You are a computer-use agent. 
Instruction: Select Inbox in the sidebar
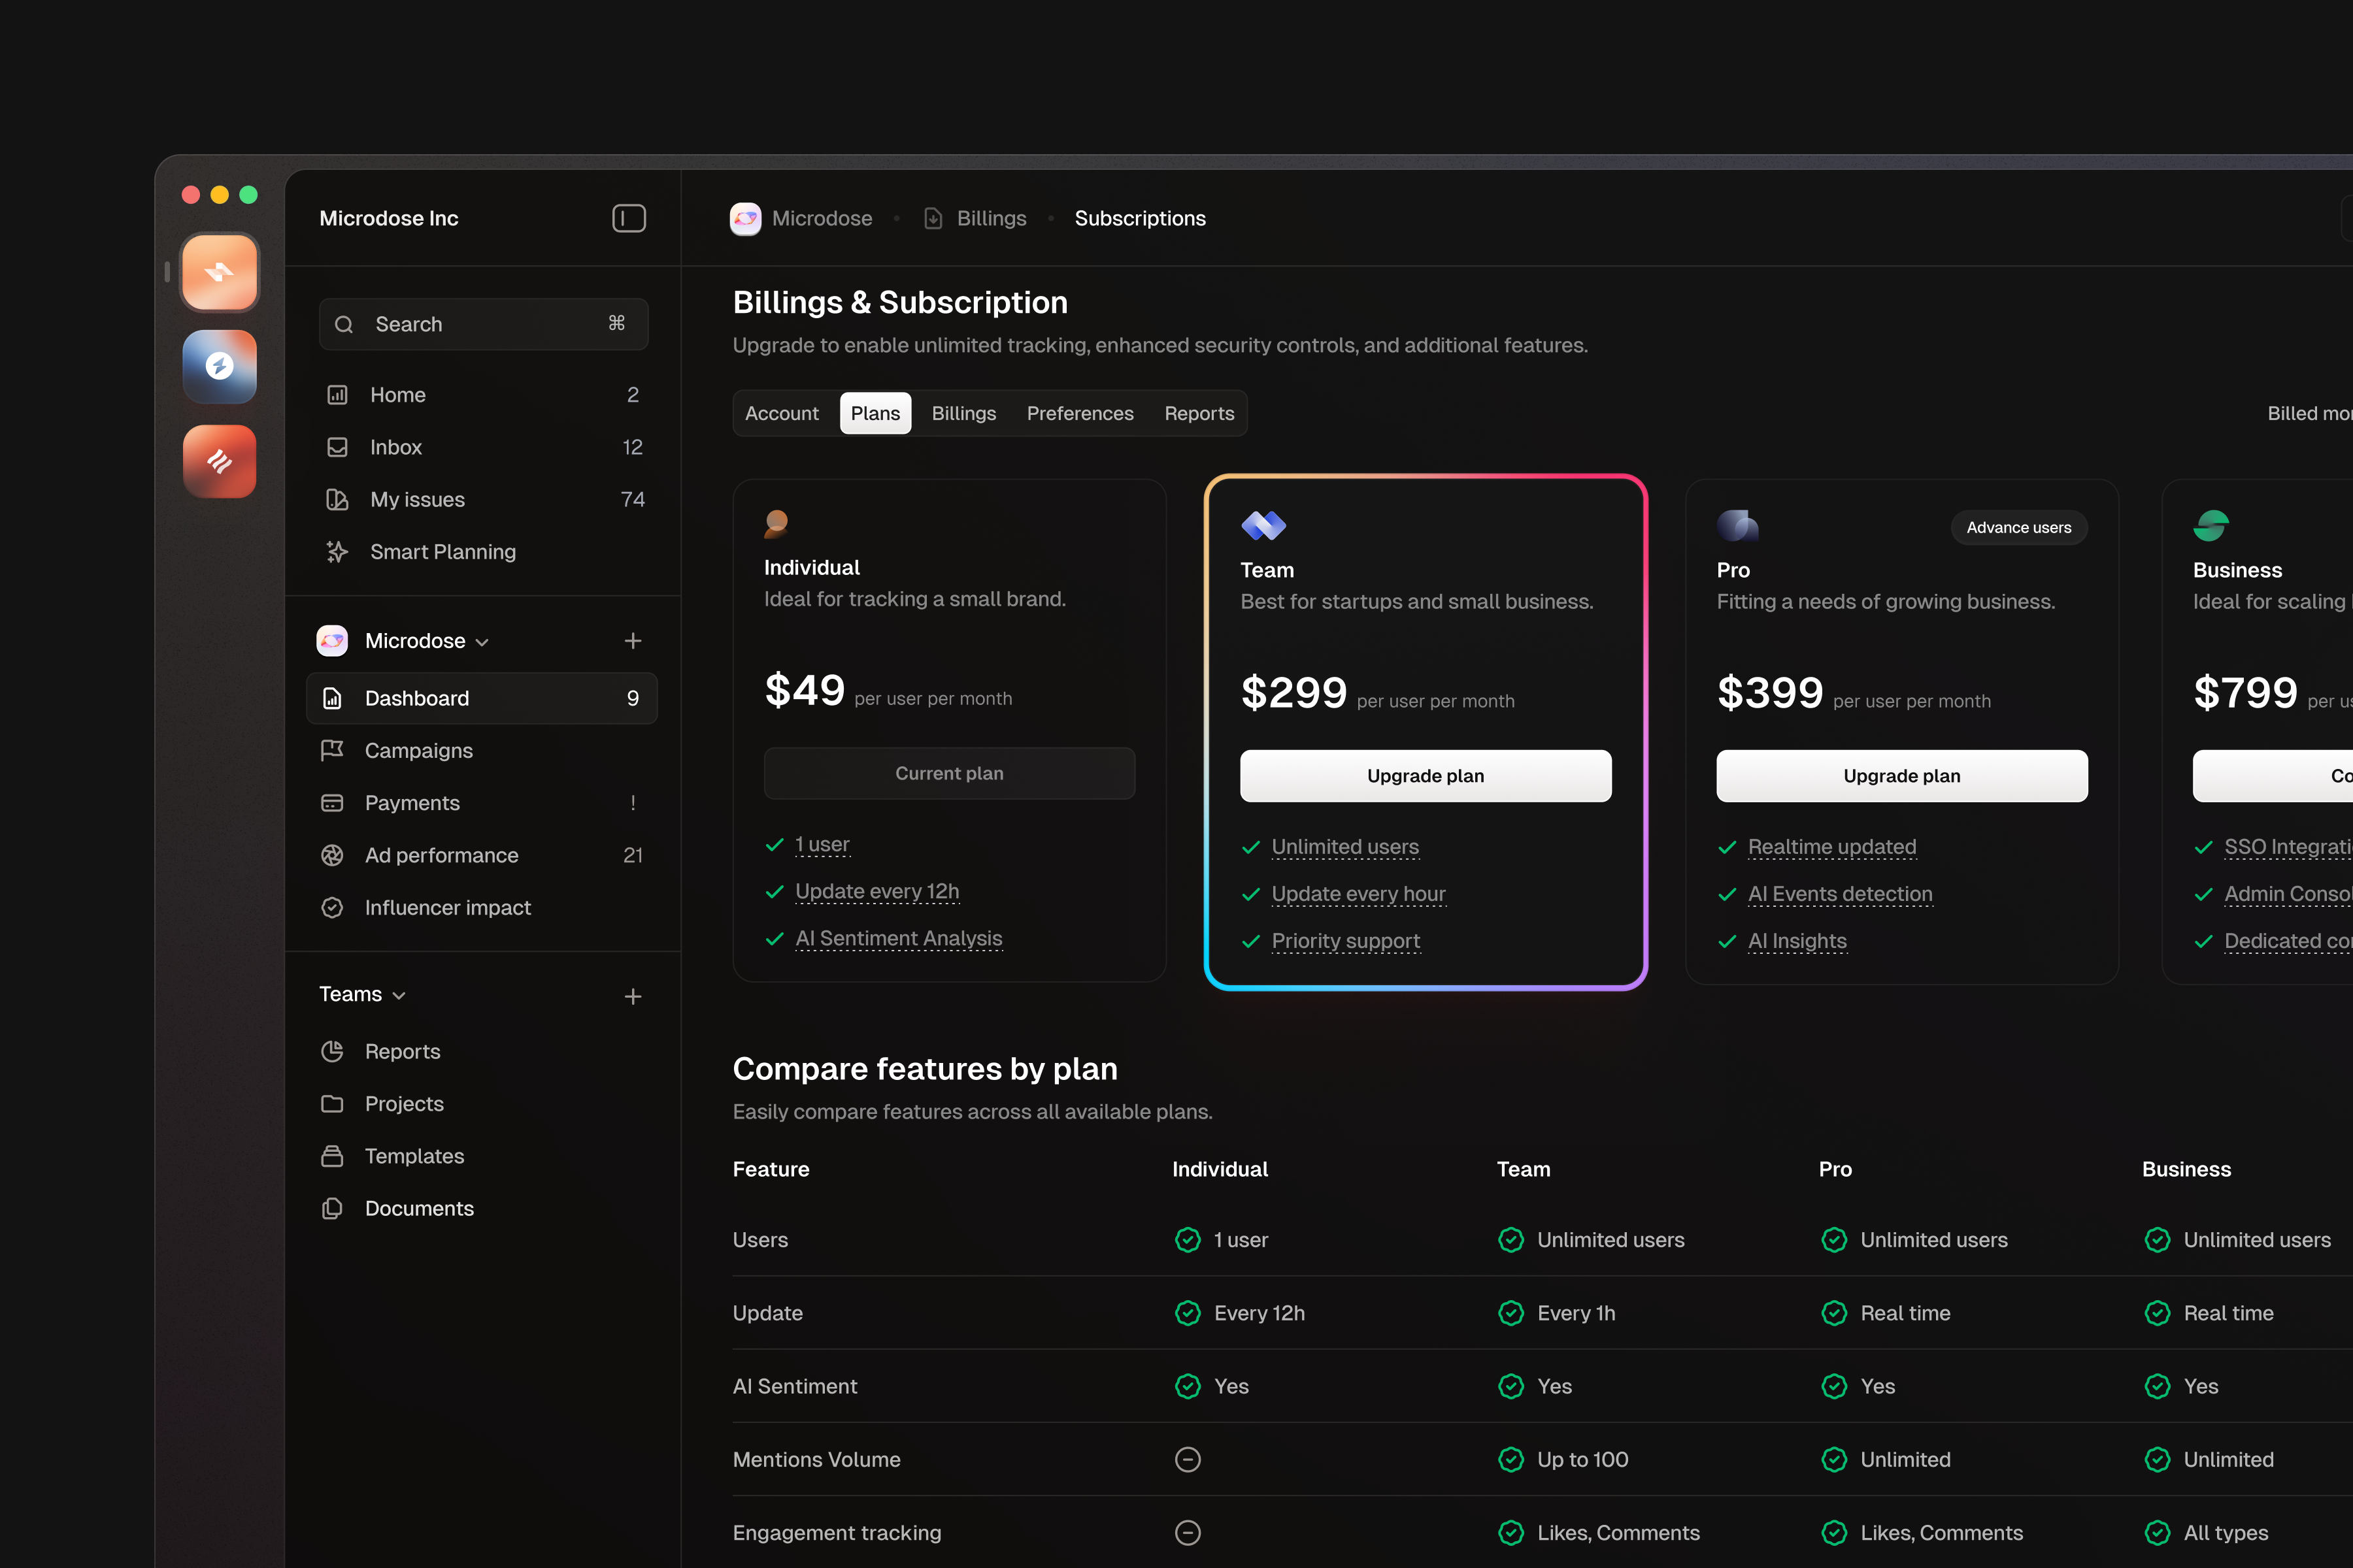[396, 447]
